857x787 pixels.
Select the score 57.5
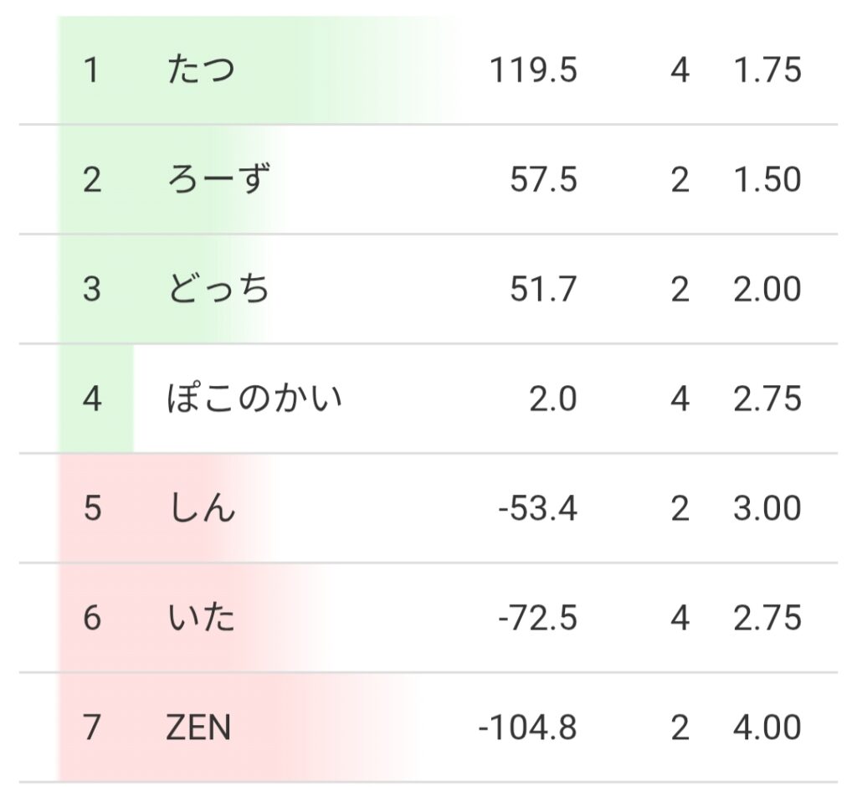pyautogui.click(x=543, y=180)
